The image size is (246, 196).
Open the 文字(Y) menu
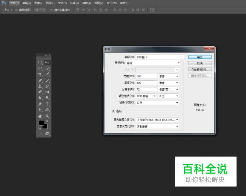click(62, 3)
